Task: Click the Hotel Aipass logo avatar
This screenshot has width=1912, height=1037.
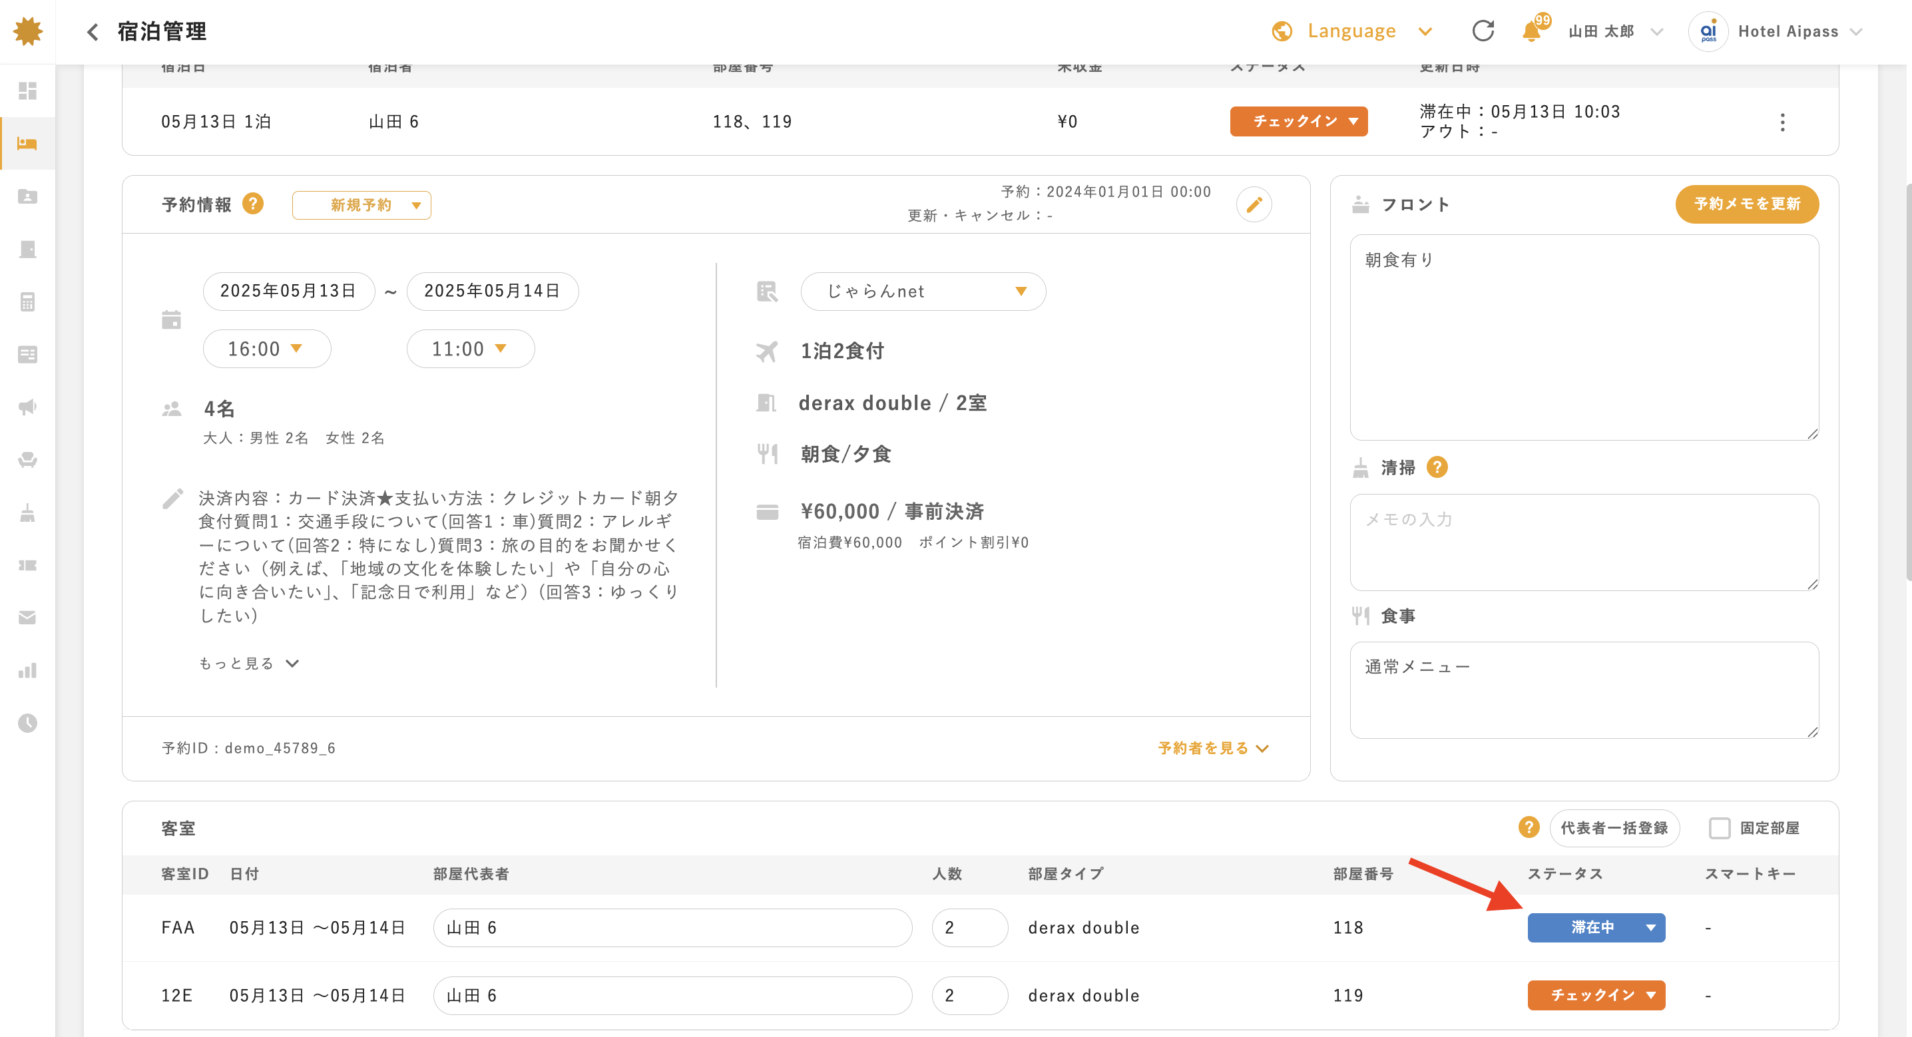Action: point(1709,31)
